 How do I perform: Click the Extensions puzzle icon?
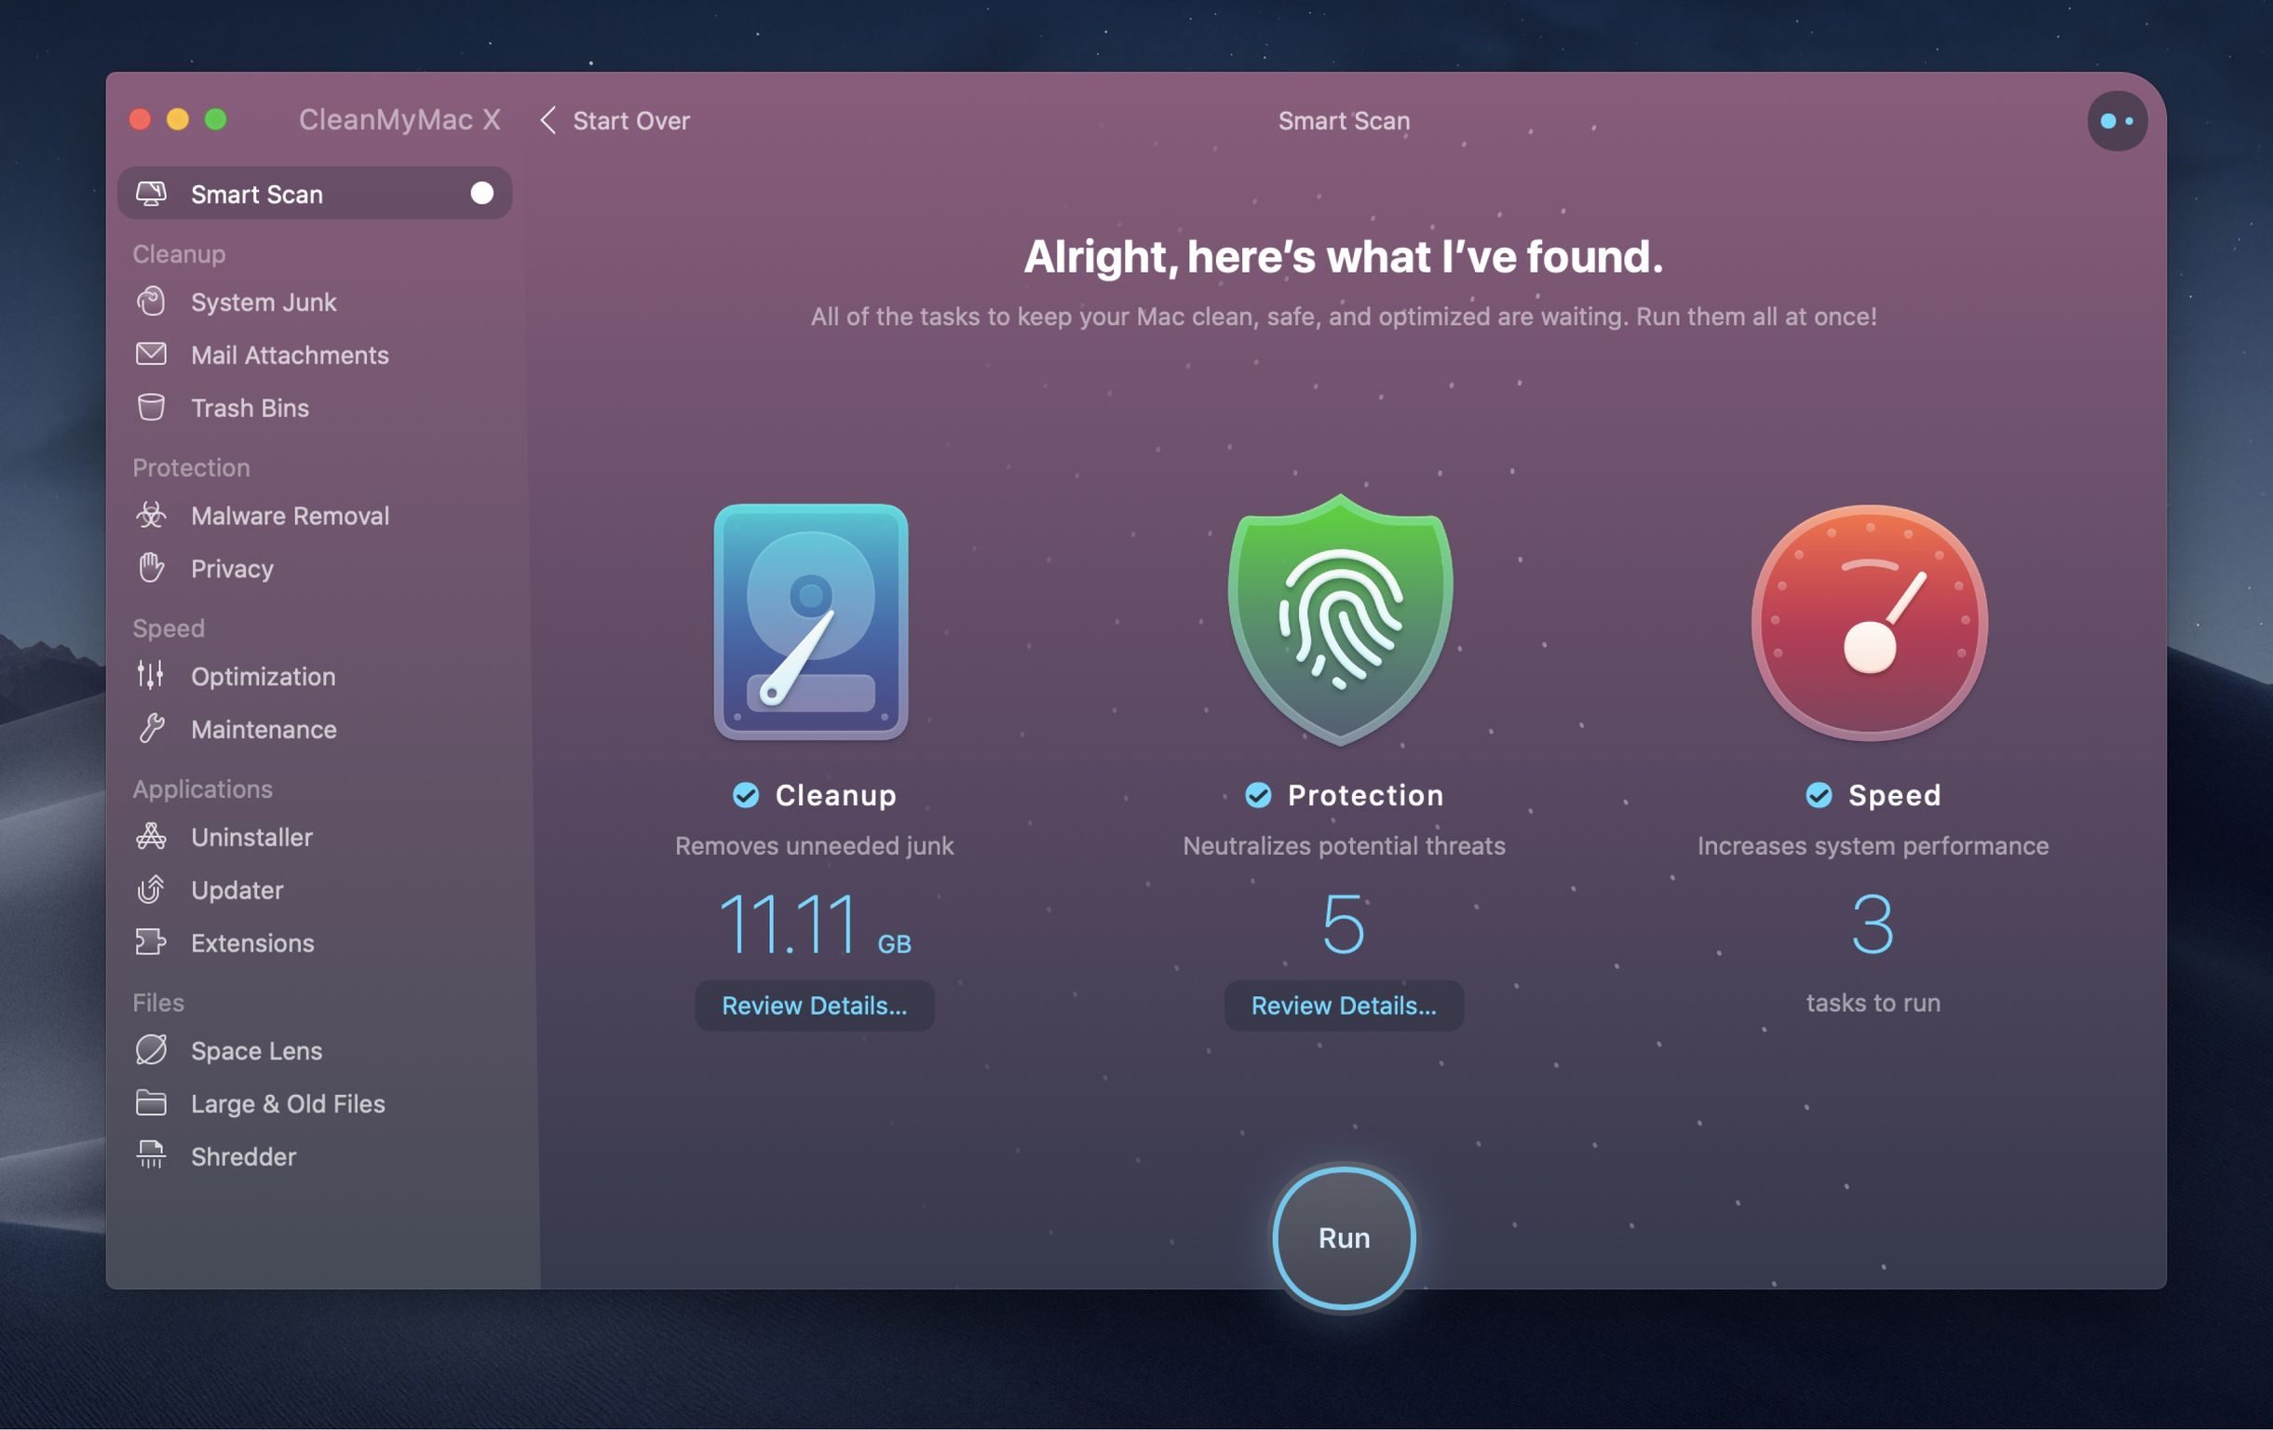[x=151, y=942]
